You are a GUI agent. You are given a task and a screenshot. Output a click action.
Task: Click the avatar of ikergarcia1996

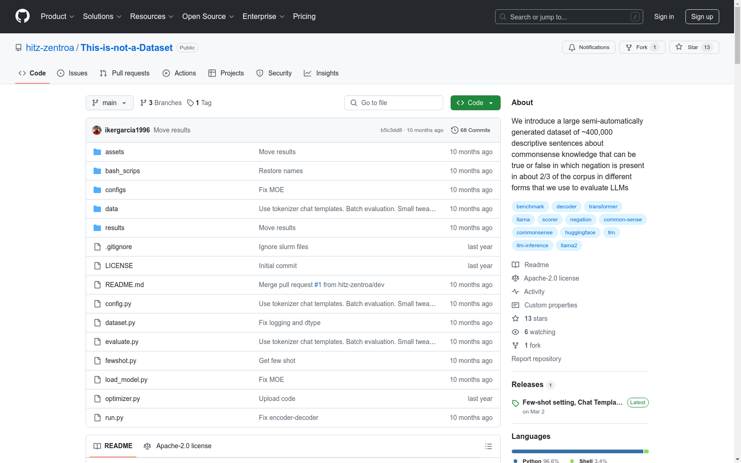coord(97,130)
